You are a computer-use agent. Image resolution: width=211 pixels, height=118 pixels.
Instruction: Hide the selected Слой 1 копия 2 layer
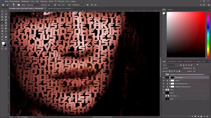164,77
